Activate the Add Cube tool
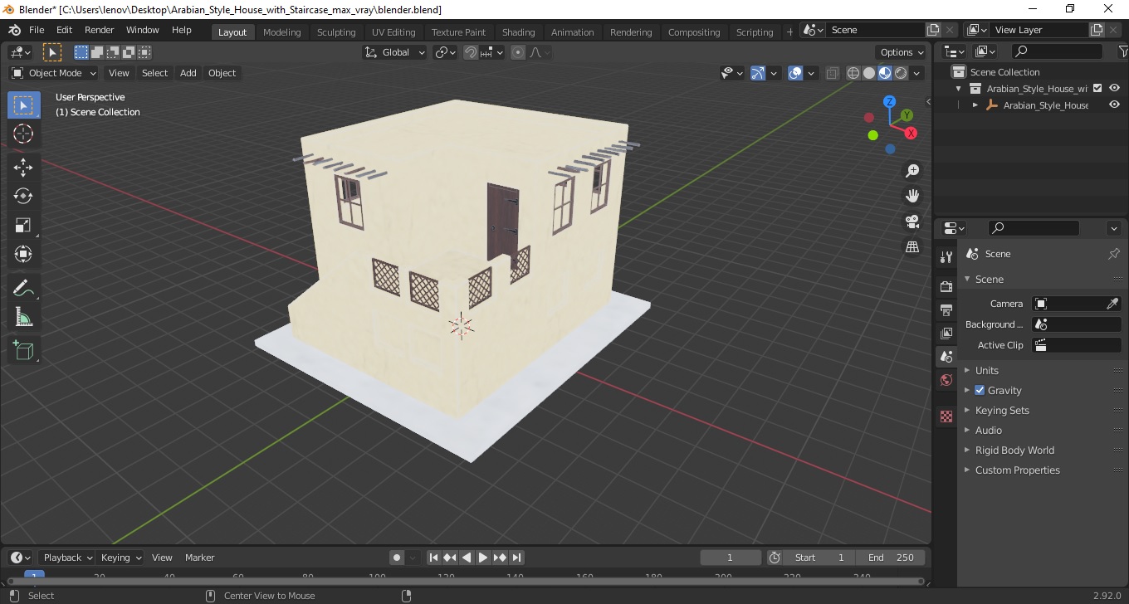This screenshot has width=1129, height=604. coord(23,350)
